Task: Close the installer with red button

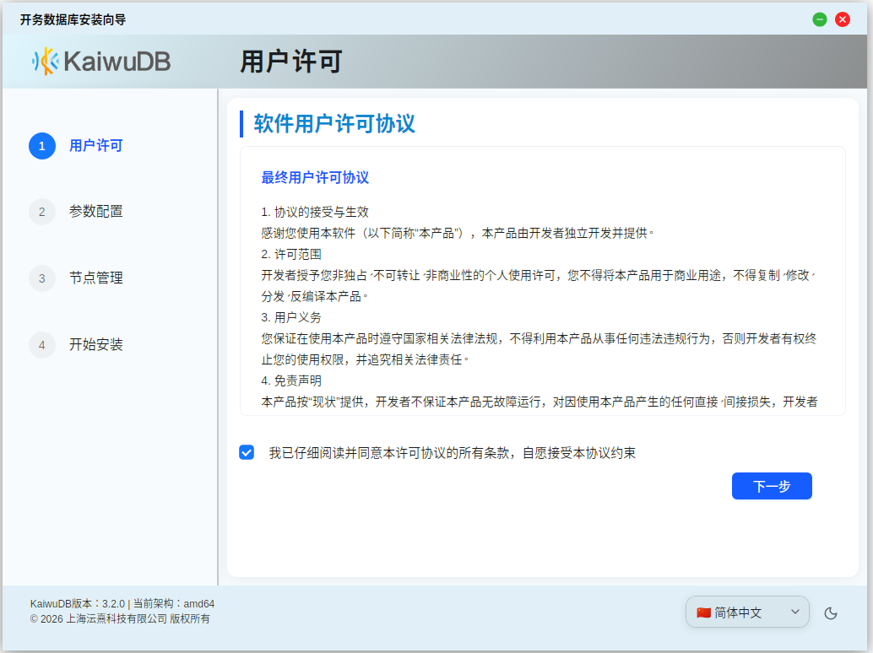Action: click(843, 19)
